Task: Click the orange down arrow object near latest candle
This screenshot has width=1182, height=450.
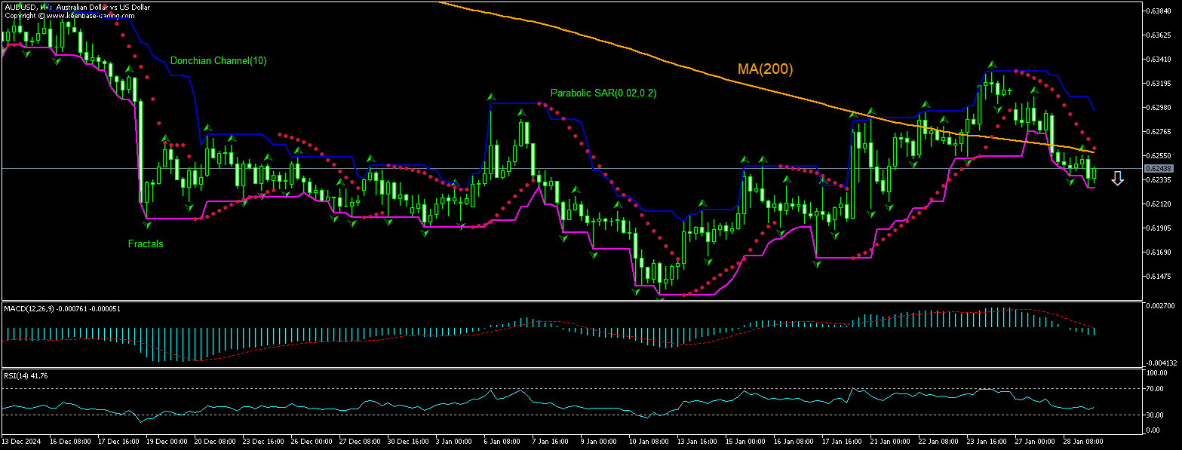Action: click(x=1117, y=179)
